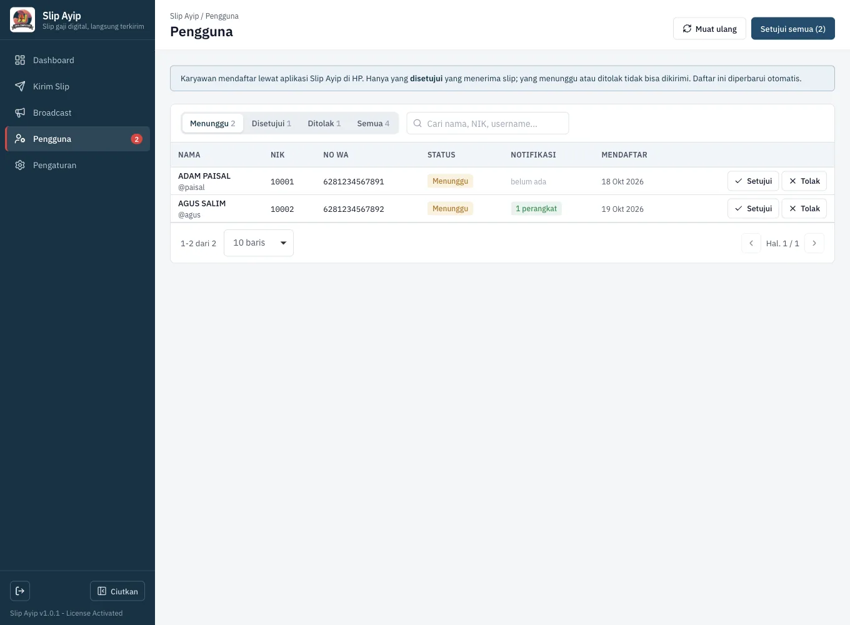
Task: Reject AGUS SALIM with Tolak
Action: (804, 208)
